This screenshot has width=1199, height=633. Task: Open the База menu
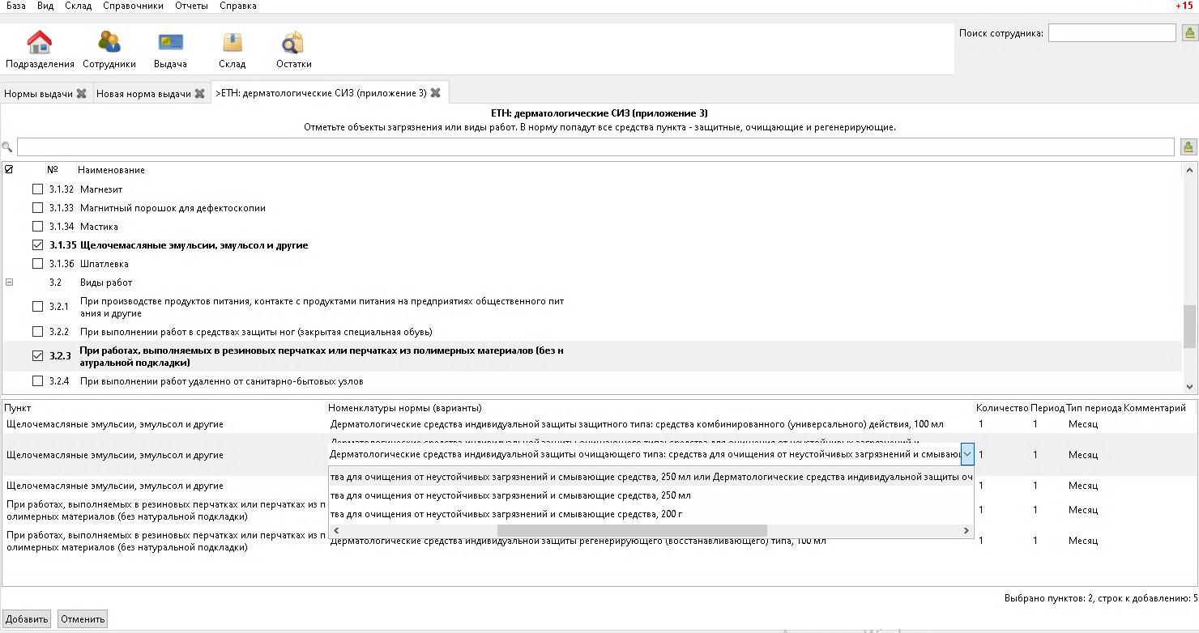[x=16, y=6]
